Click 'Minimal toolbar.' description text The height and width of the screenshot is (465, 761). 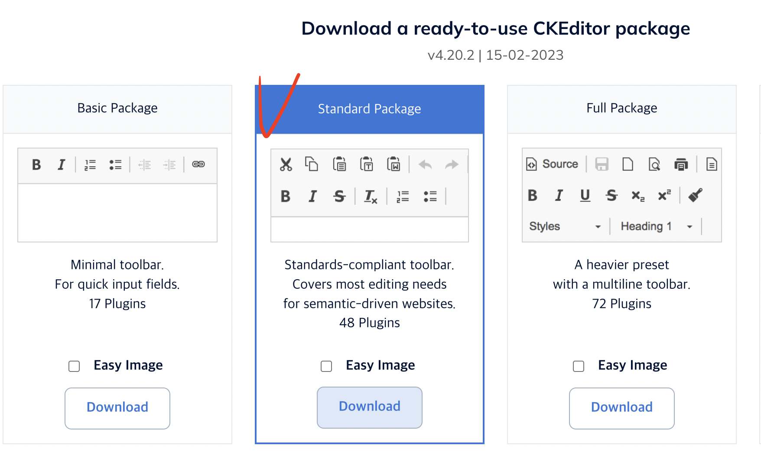pyautogui.click(x=117, y=265)
